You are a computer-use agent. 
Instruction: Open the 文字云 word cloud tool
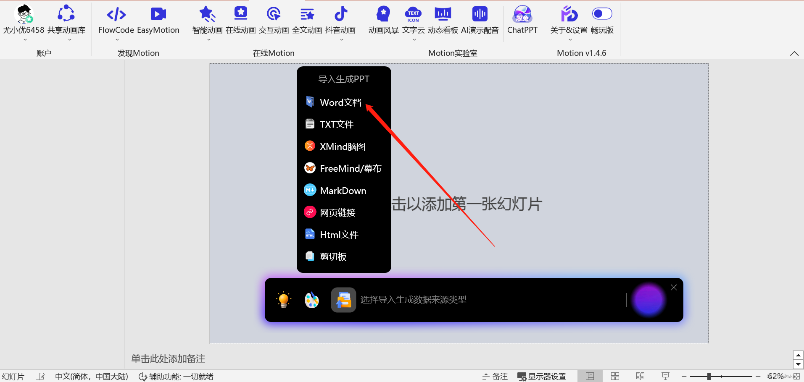[x=413, y=20]
